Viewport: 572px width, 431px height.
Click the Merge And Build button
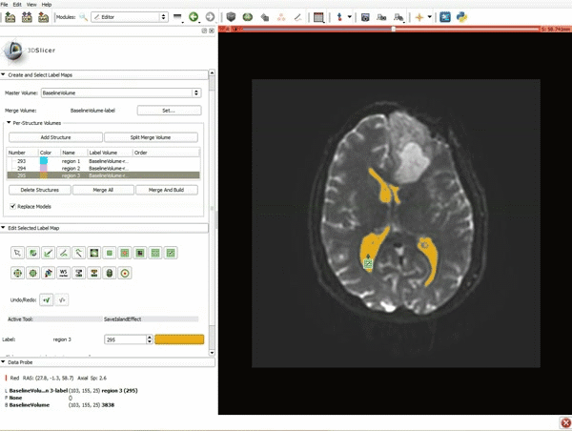166,190
